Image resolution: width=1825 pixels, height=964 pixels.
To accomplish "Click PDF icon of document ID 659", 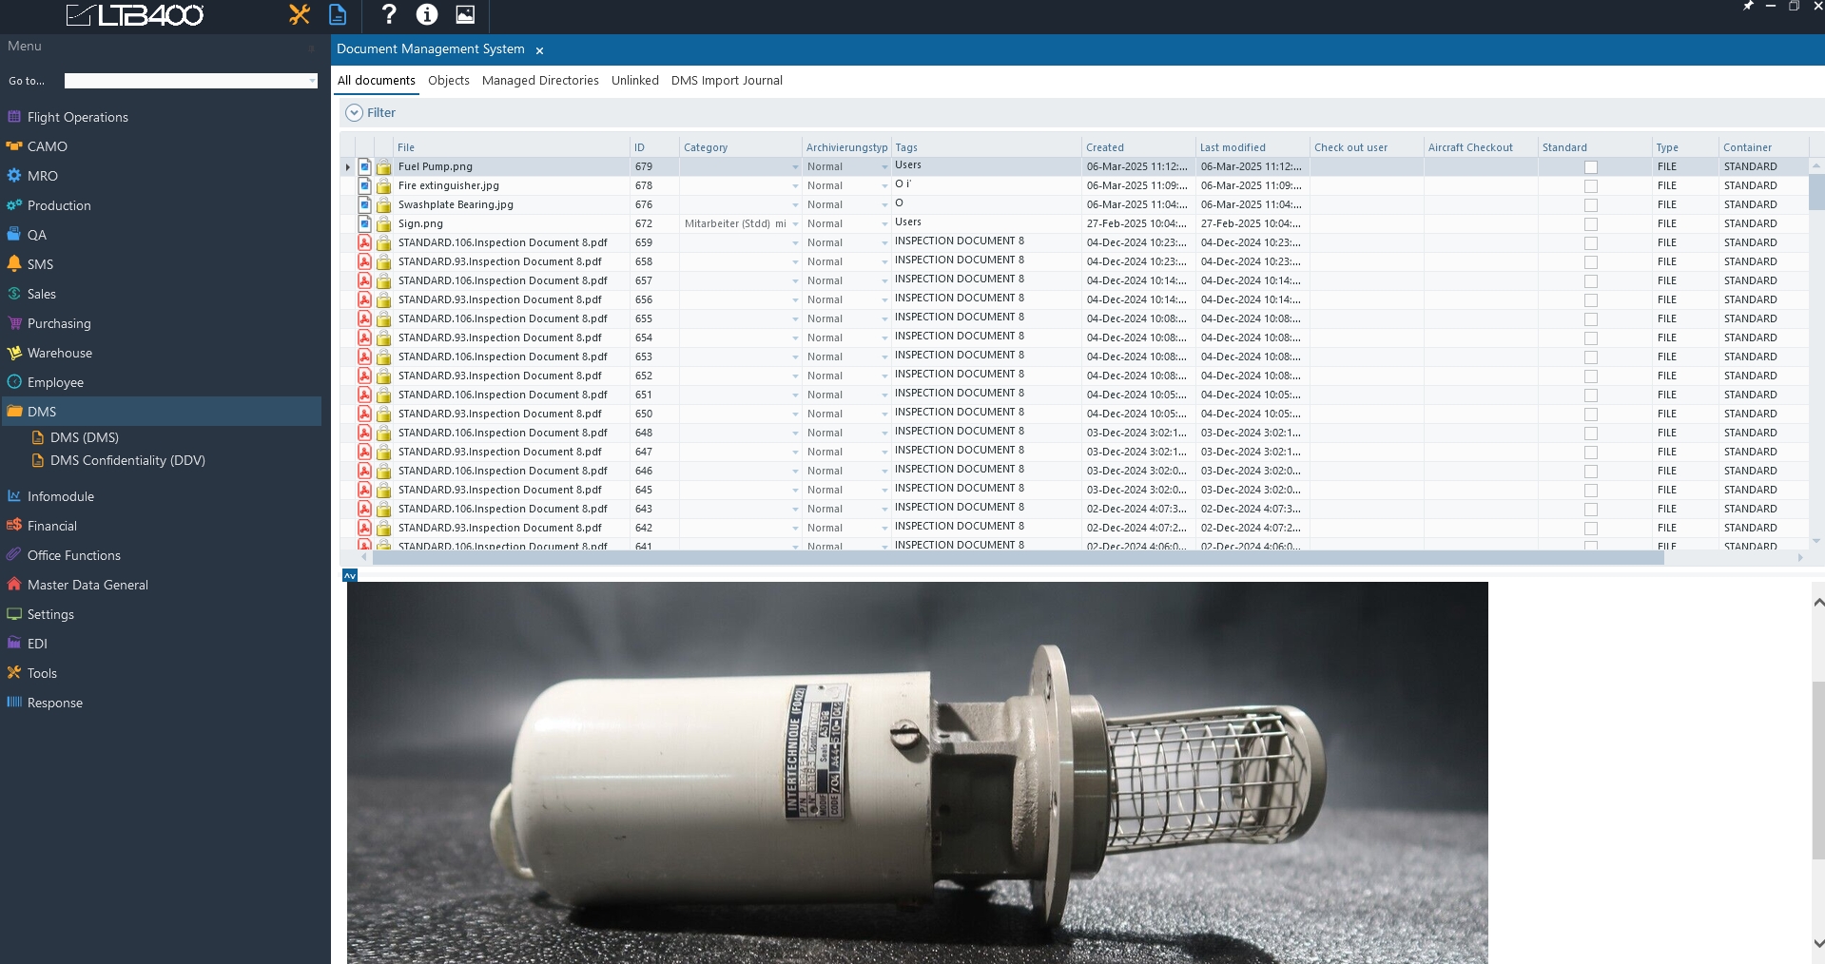I will click(364, 242).
